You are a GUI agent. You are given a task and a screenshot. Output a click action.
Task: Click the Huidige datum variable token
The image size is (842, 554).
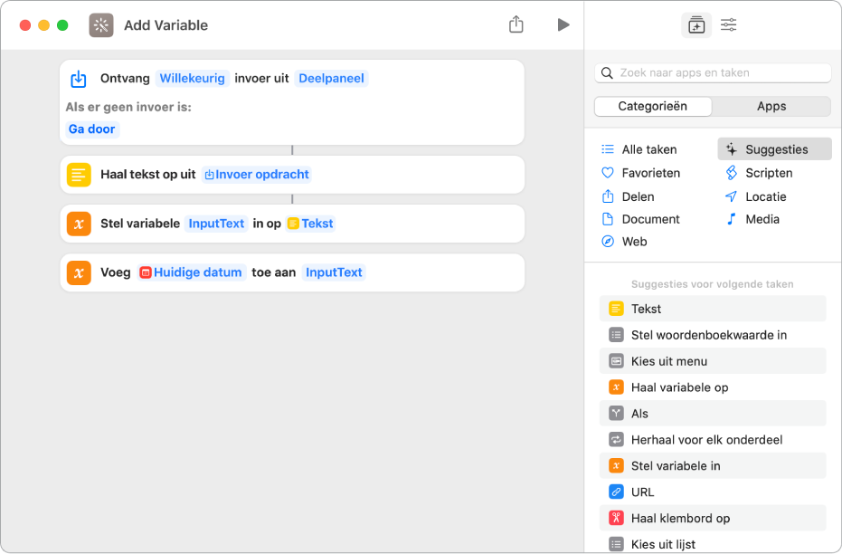coord(191,272)
